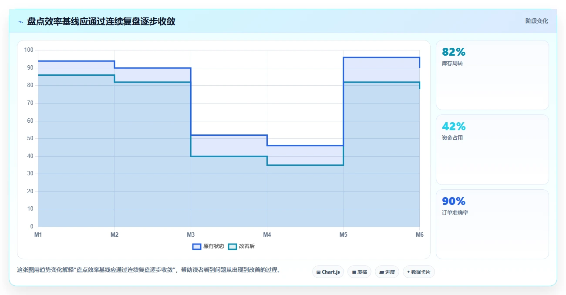The image size is (566, 295).
Task: Click the 订单准确率 label
Action: click(455, 213)
